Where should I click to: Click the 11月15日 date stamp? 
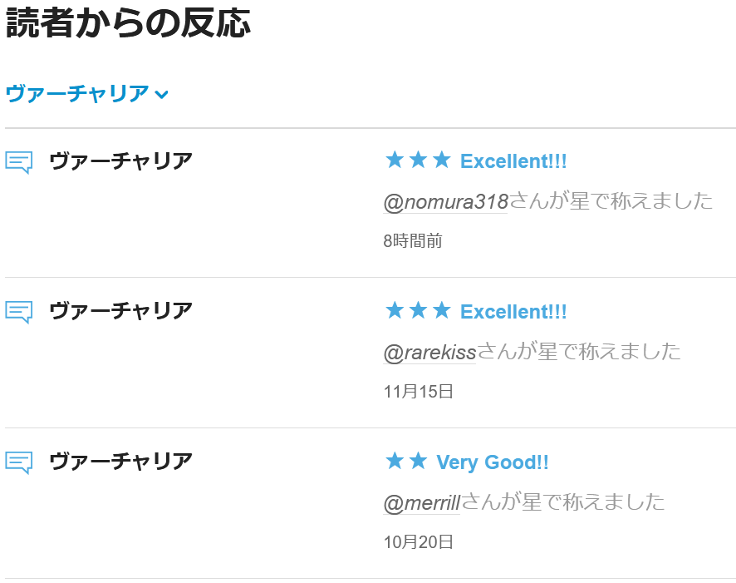[x=419, y=392]
